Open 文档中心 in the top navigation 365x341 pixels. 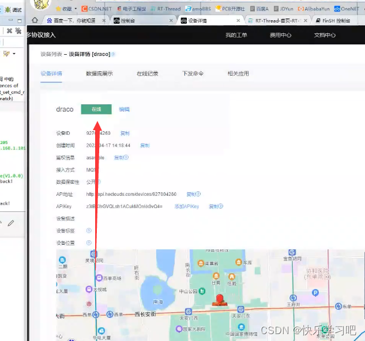[x=325, y=35]
